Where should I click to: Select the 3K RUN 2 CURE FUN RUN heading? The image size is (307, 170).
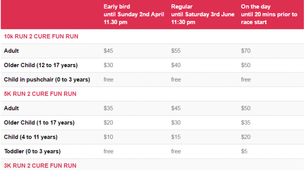pos(40,166)
